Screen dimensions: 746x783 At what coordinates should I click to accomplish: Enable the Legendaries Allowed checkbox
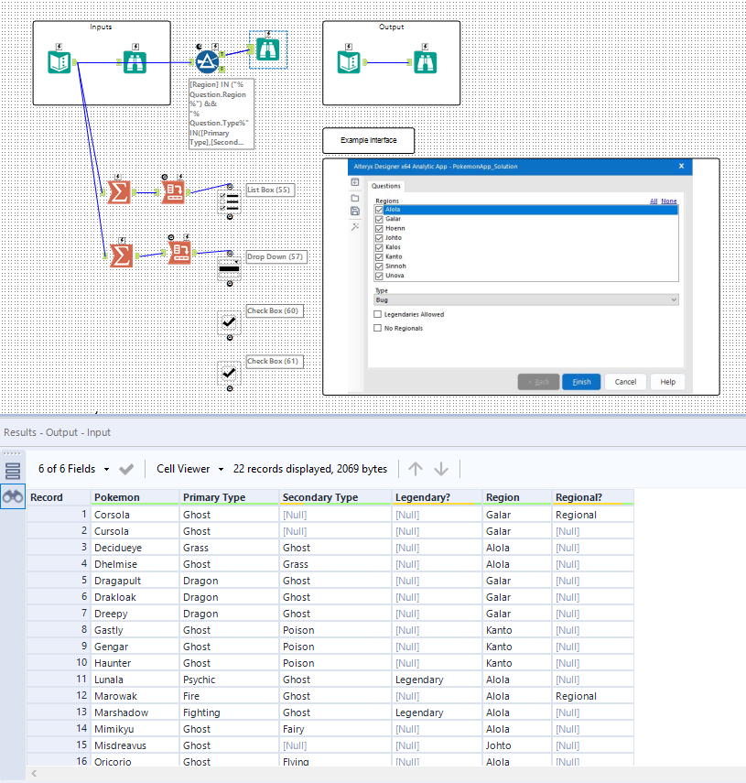point(378,314)
